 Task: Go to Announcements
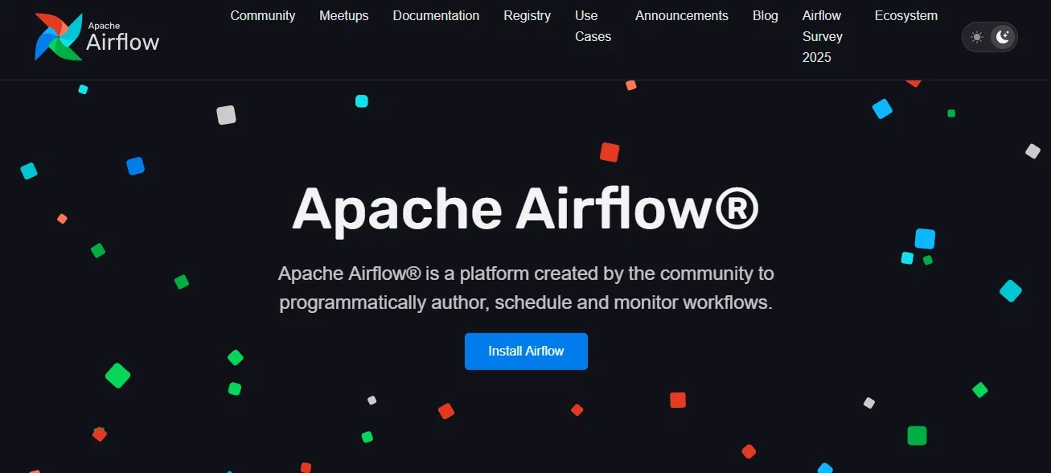click(x=682, y=16)
